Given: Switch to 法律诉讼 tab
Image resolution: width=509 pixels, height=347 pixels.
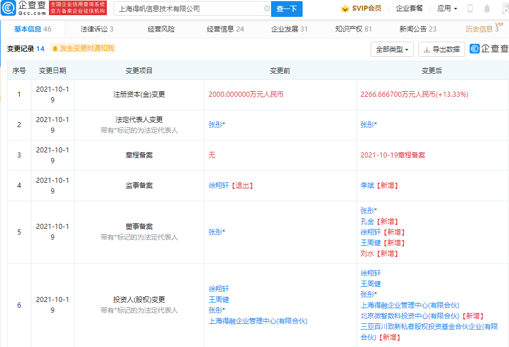Looking at the screenshot, I should click(x=97, y=29).
